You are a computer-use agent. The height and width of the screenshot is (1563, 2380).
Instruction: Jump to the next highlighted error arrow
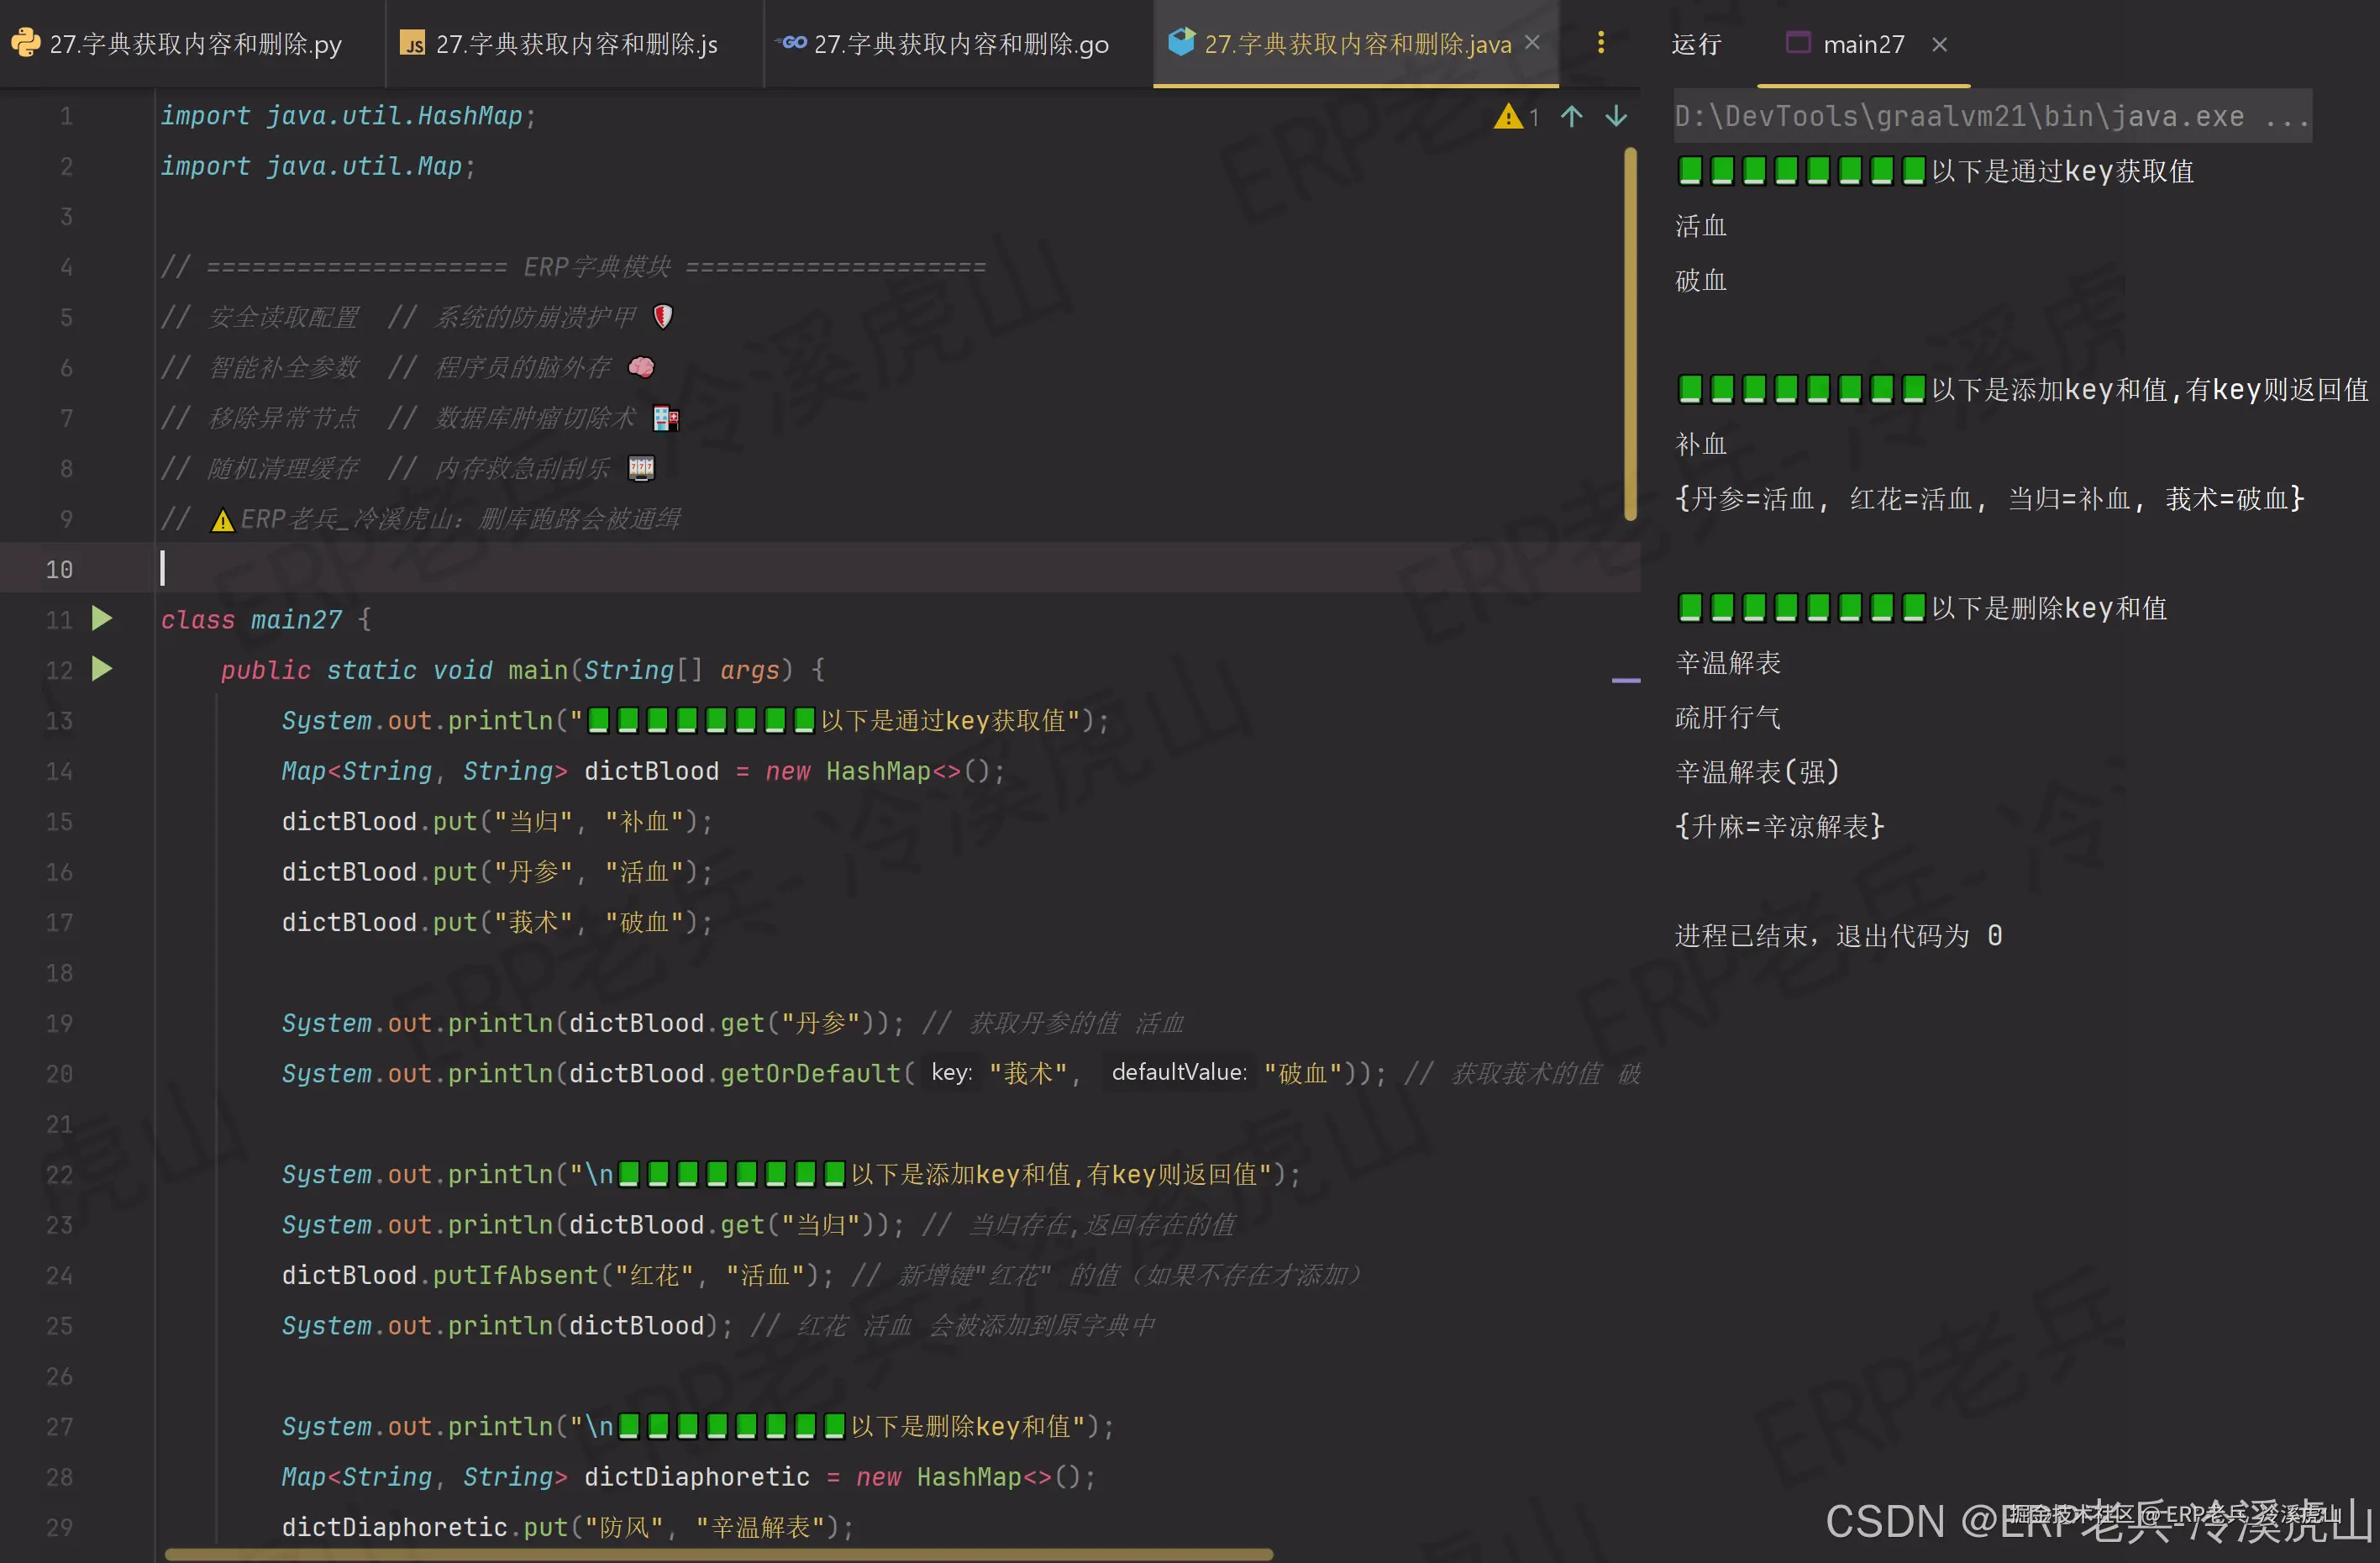tap(1616, 117)
